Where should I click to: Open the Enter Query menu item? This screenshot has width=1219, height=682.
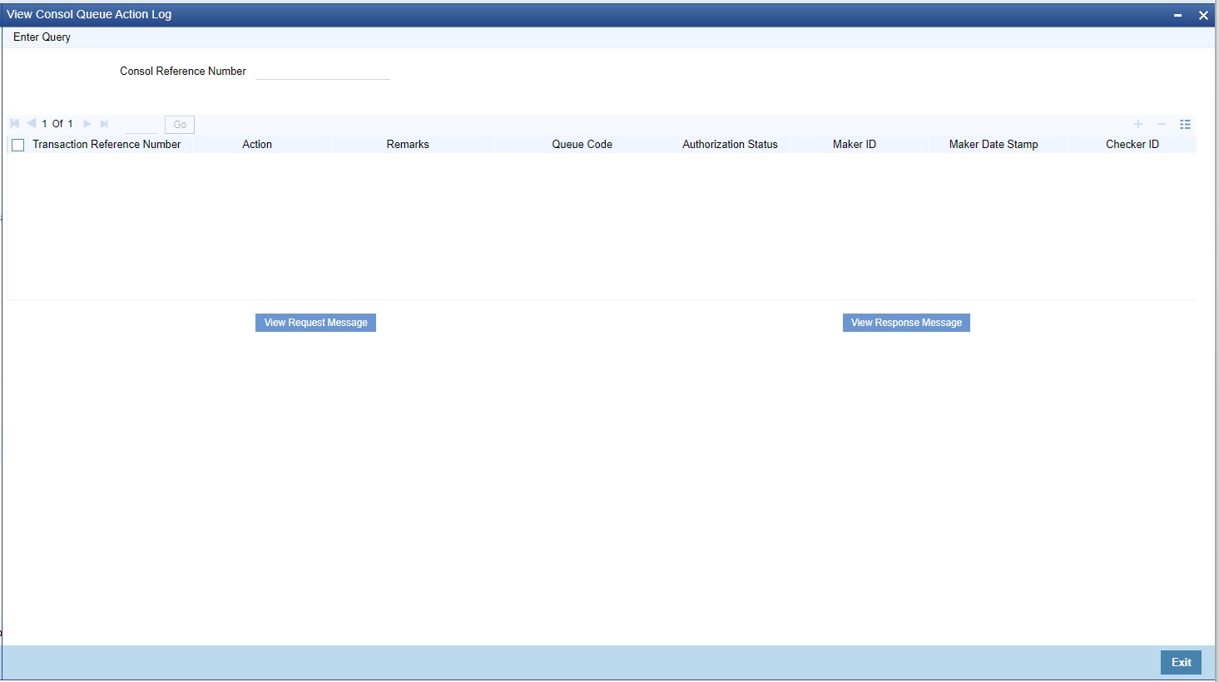[x=42, y=37]
